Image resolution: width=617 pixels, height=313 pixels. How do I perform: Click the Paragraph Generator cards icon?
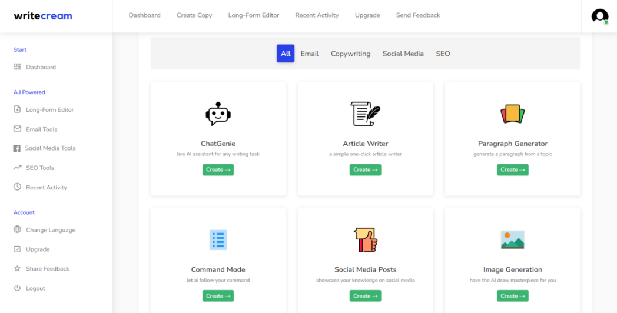click(x=512, y=114)
